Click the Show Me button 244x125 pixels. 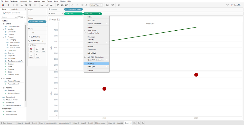[x=236, y=5]
